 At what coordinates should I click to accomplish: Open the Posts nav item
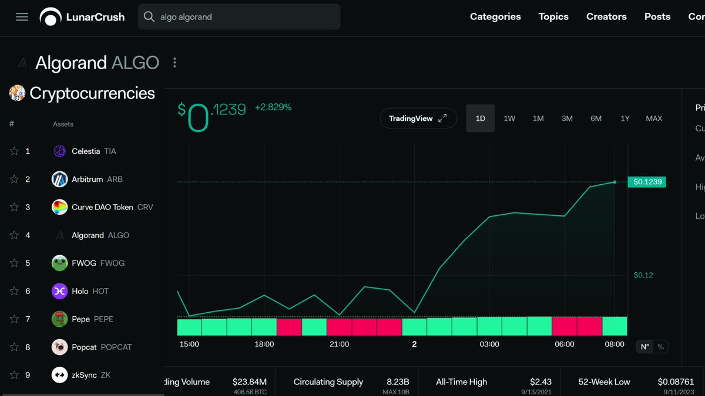[657, 16]
